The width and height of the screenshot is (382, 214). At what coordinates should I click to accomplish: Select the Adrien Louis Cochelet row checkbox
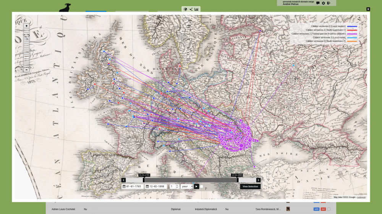point(329,209)
